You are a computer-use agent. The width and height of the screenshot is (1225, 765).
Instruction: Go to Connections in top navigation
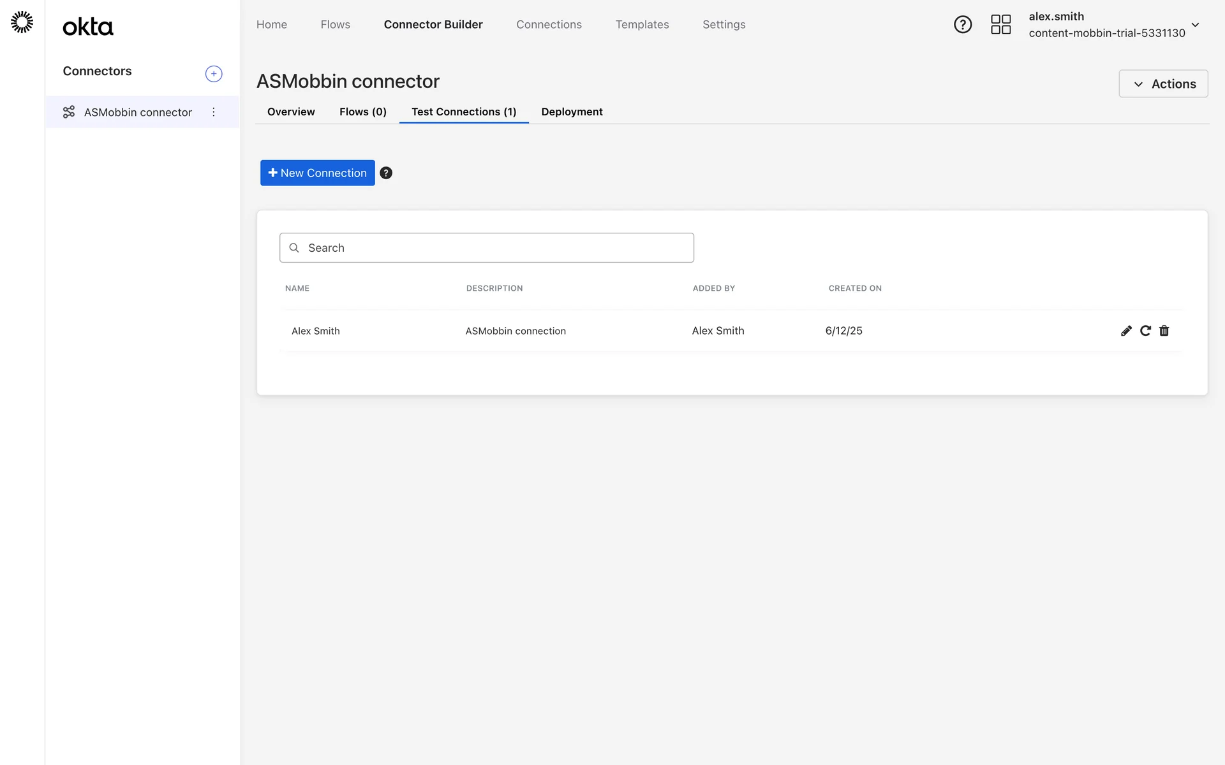pos(549,25)
